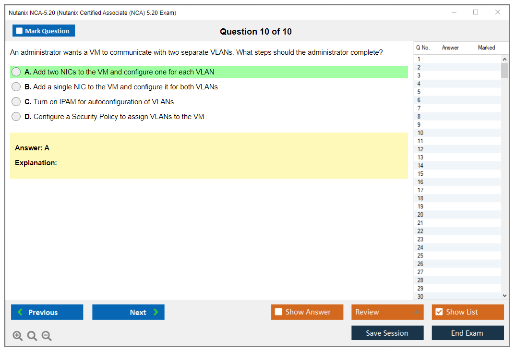
Task: Select option C about IPAM
Action: tap(16, 102)
